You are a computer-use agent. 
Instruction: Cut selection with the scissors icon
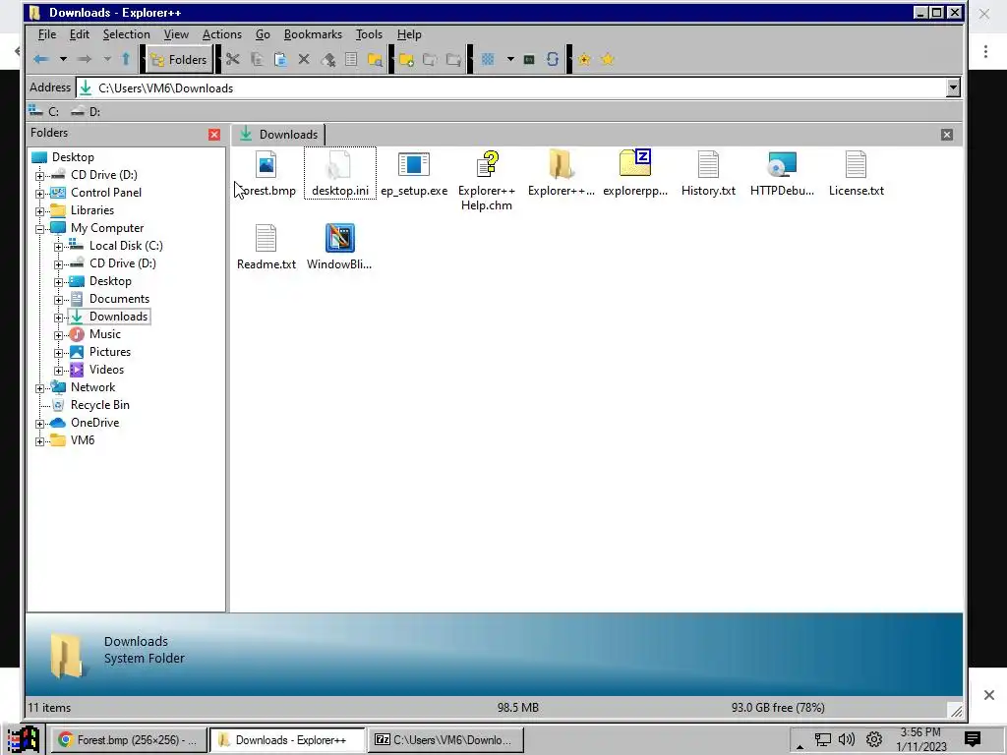(x=232, y=60)
